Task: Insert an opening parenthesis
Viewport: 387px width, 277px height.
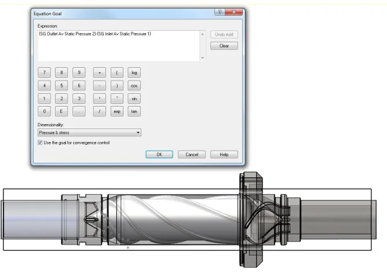Action: point(117,72)
